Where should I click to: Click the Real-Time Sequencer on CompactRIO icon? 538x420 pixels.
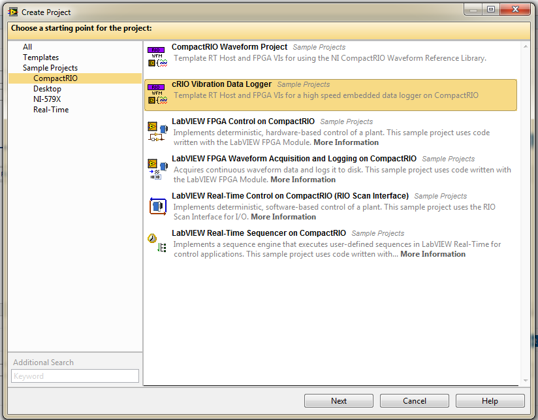tap(157, 243)
